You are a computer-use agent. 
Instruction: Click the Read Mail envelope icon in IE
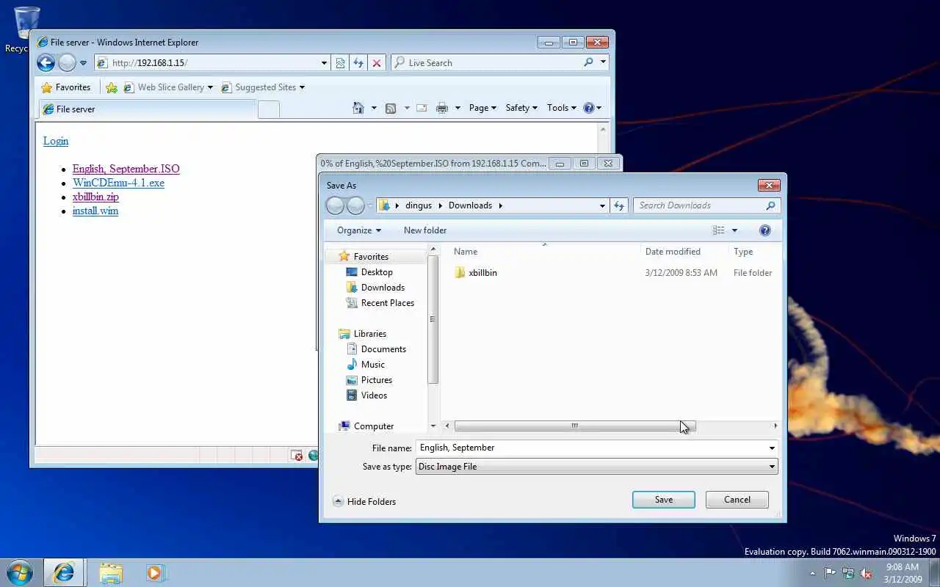[422, 108]
